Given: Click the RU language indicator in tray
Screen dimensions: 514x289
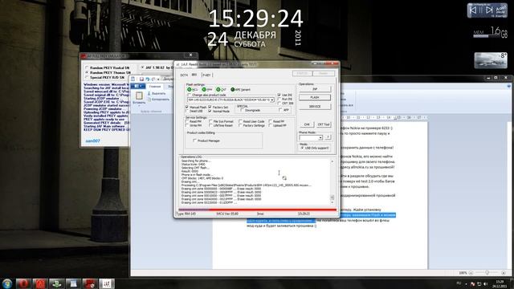Looking at the screenshot, I should (459, 283).
